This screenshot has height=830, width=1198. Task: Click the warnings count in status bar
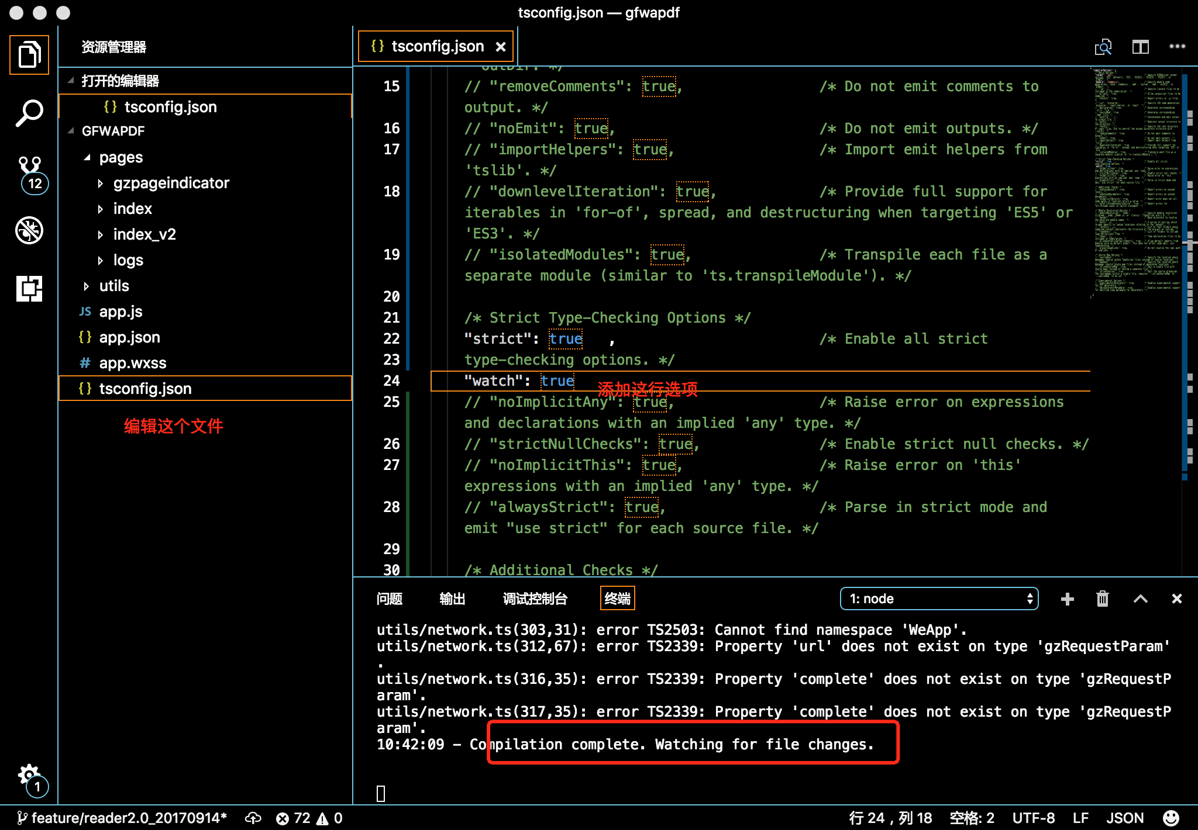click(x=329, y=818)
